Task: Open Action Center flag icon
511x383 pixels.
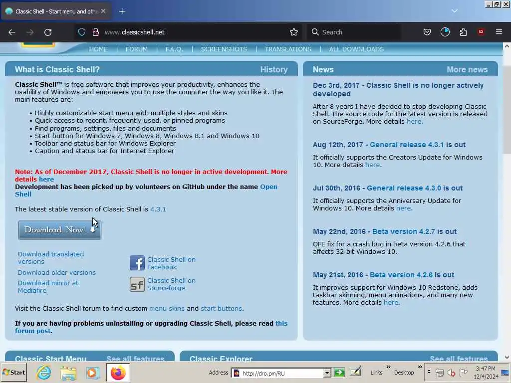Action: pos(463,372)
